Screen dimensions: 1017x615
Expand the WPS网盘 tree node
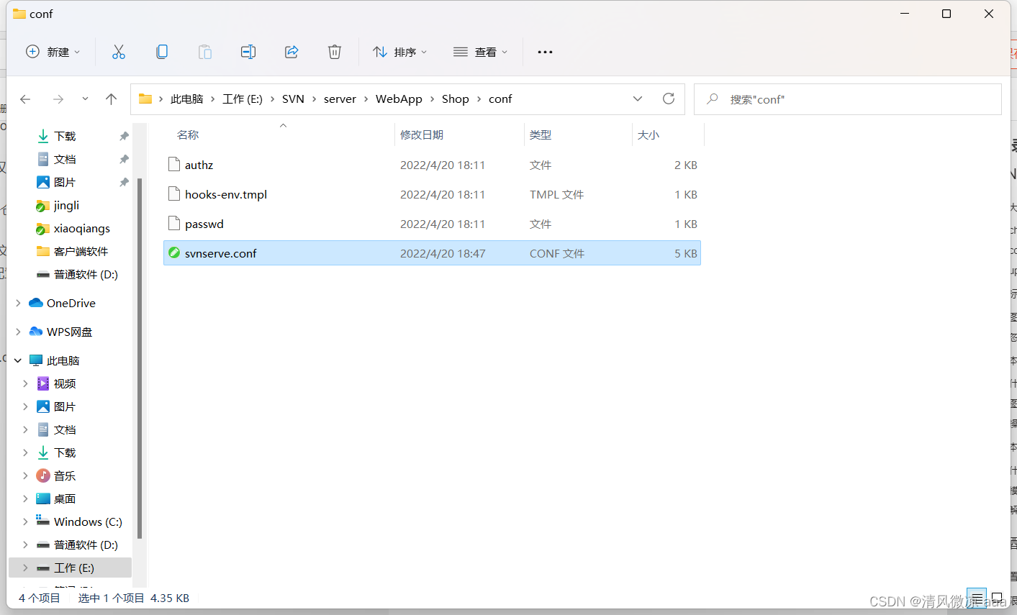18,332
